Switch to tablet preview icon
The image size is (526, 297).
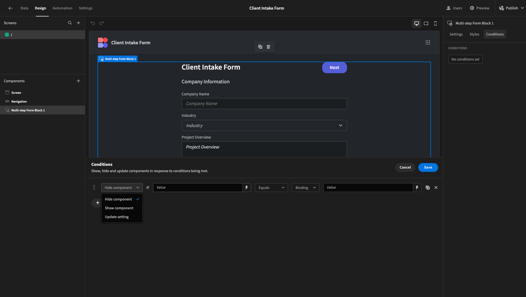(426, 23)
